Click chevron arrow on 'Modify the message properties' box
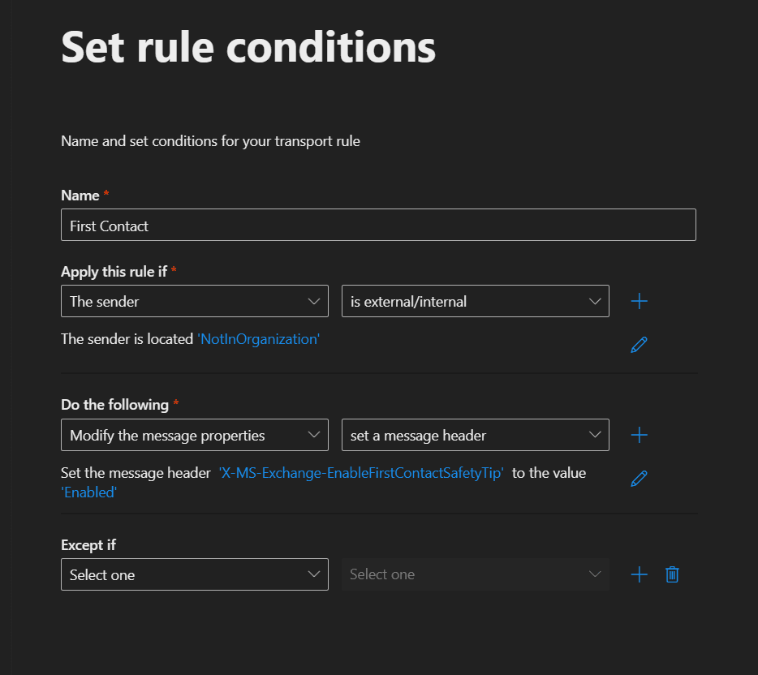758x675 pixels. 314,435
